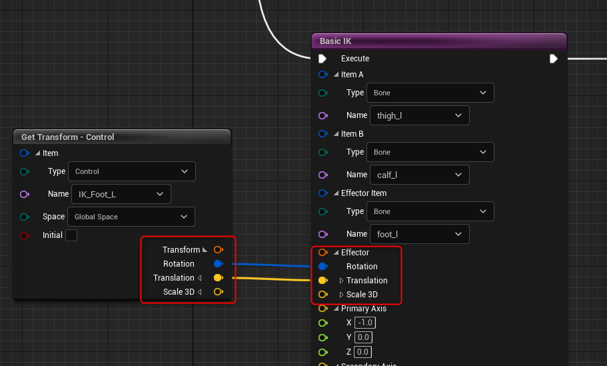The width and height of the screenshot is (607, 366).
Task: Click the Scale 3D output pin on Get Transform
Action: [219, 291]
